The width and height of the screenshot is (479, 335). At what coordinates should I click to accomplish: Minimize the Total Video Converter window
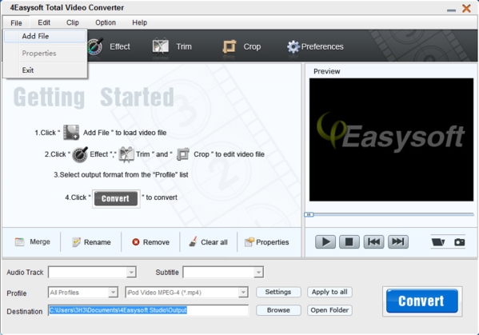click(x=451, y=10)
